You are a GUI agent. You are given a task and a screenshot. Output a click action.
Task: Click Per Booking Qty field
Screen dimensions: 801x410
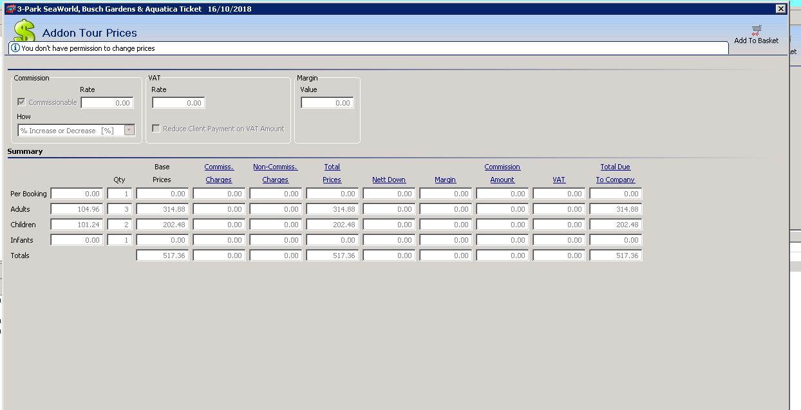click(120, 194)
